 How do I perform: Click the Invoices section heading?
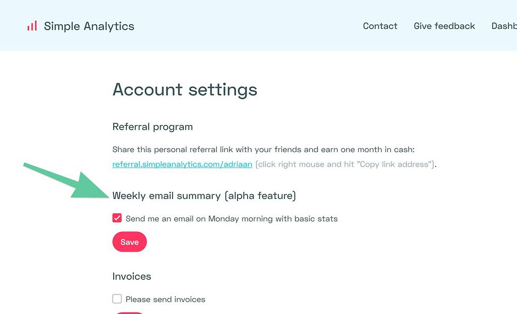click(132, 276)
